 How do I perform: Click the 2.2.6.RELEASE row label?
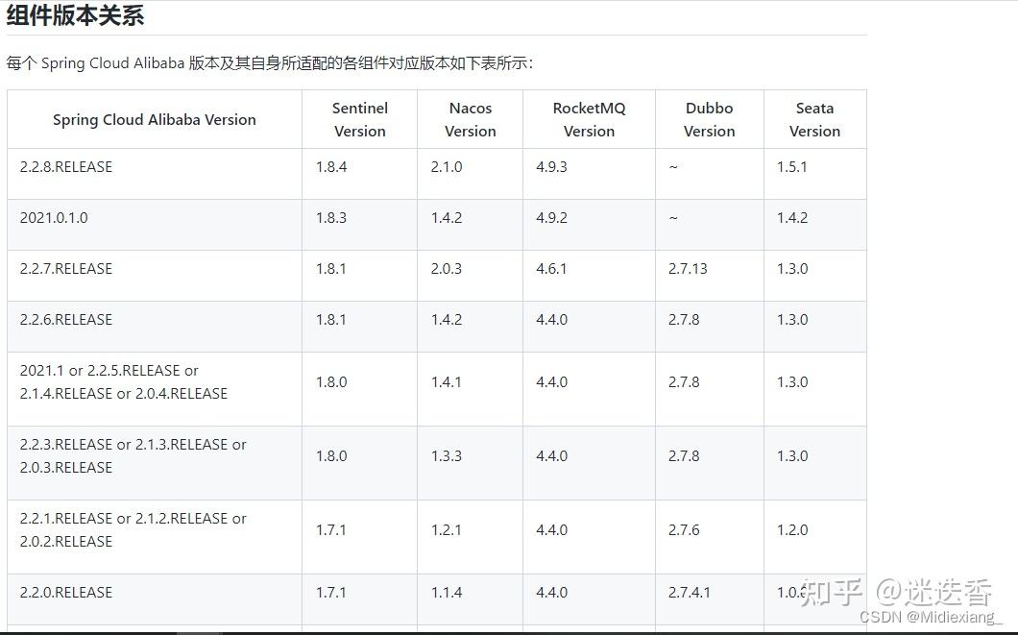point(66,320)
